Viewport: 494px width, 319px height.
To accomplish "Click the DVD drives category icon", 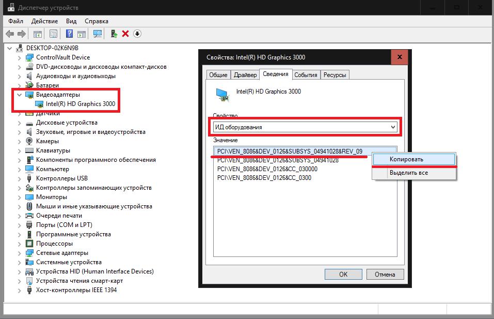I will click(x=29, y=67).
